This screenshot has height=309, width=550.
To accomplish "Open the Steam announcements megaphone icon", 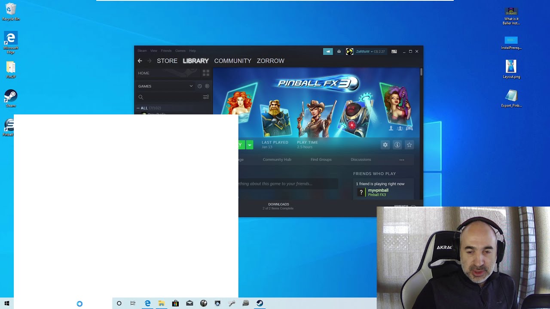I will tap(328, 51).
